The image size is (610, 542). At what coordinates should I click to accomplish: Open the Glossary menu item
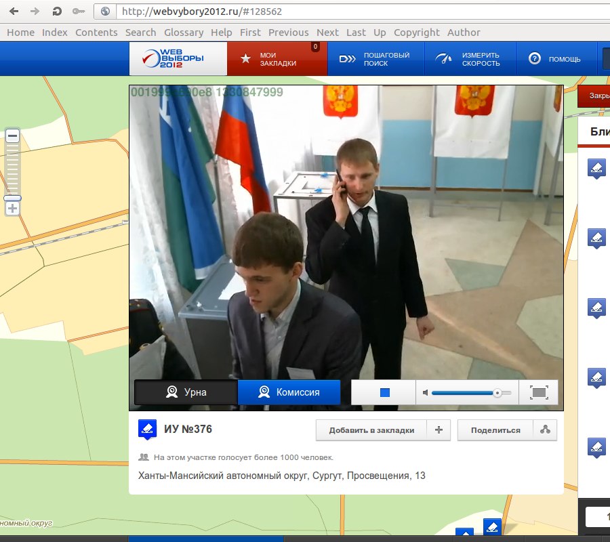[x=183, y=33]
